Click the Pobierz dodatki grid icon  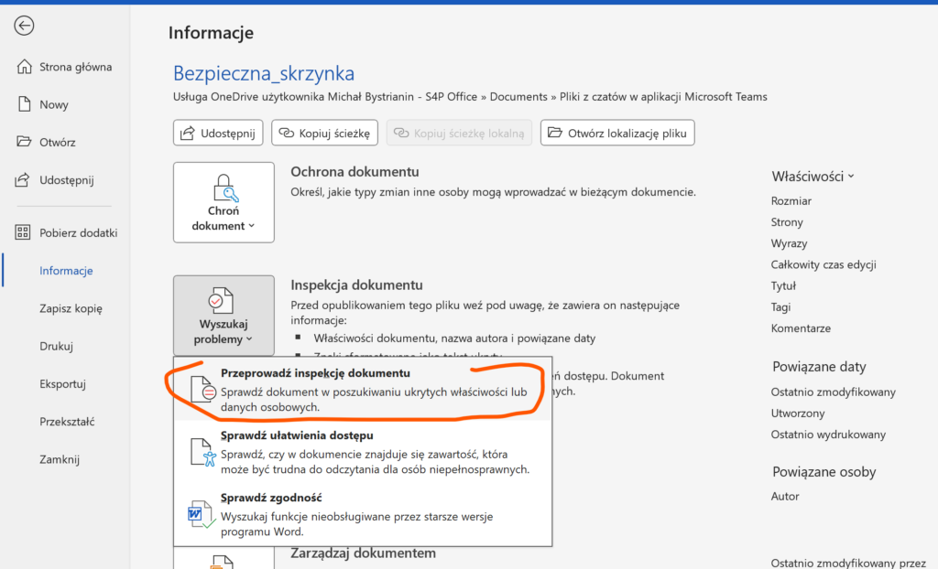[x=25, y=232]
